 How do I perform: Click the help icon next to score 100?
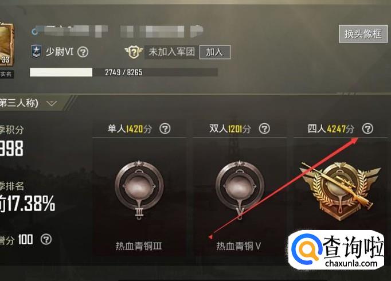click(x=46, y=239)
